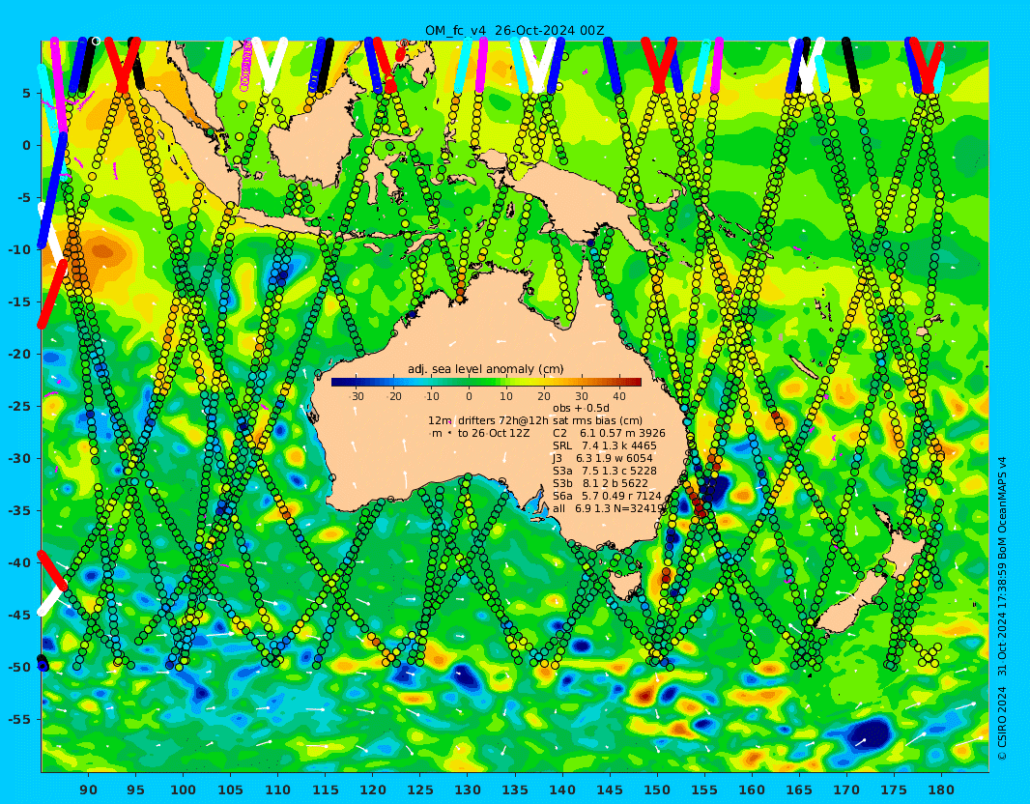The width and height of the screenshot is (1030, 804).
Task: Click the 'sat rms bias (cm)' header
Action: tap(597, 420)
